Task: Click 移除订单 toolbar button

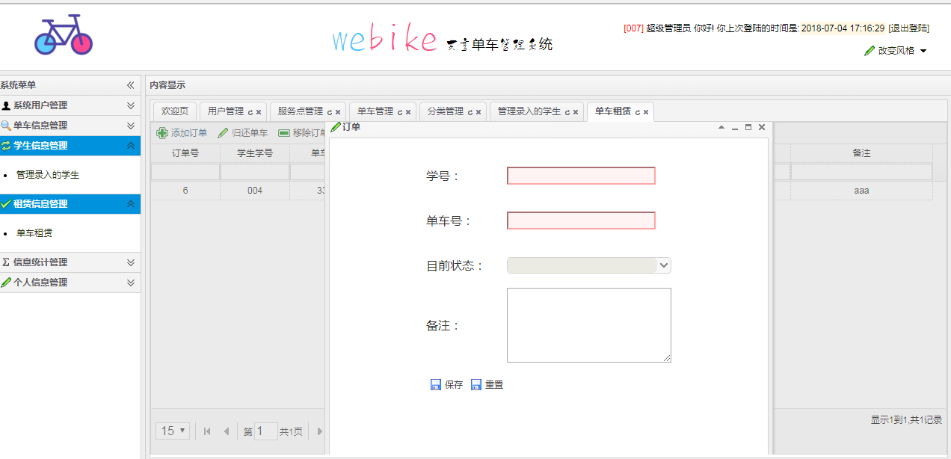Action: pyautogui.click(x=302, y=133)
